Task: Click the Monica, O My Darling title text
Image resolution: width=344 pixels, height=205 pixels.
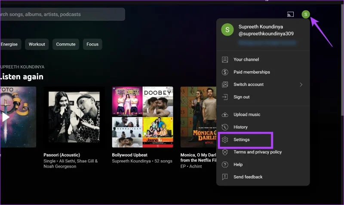Action: tap(198, 158)
